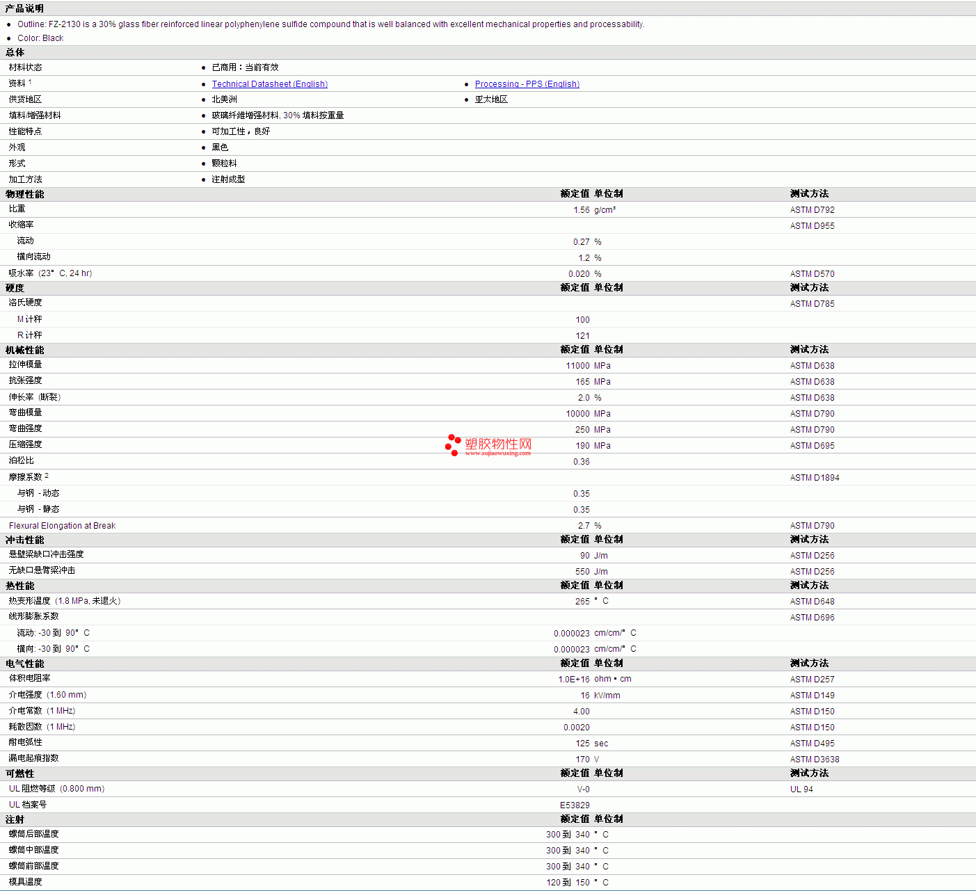Screen dimensions: 976x891
Task: Click the 电气性能 section heading
Action: tap(24, 664)
